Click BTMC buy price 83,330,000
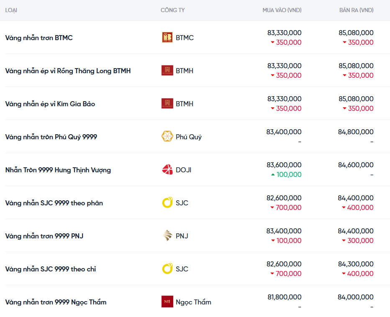Viewport: 390px width, 317px height. pyautogui.click(x=284, y=33)
